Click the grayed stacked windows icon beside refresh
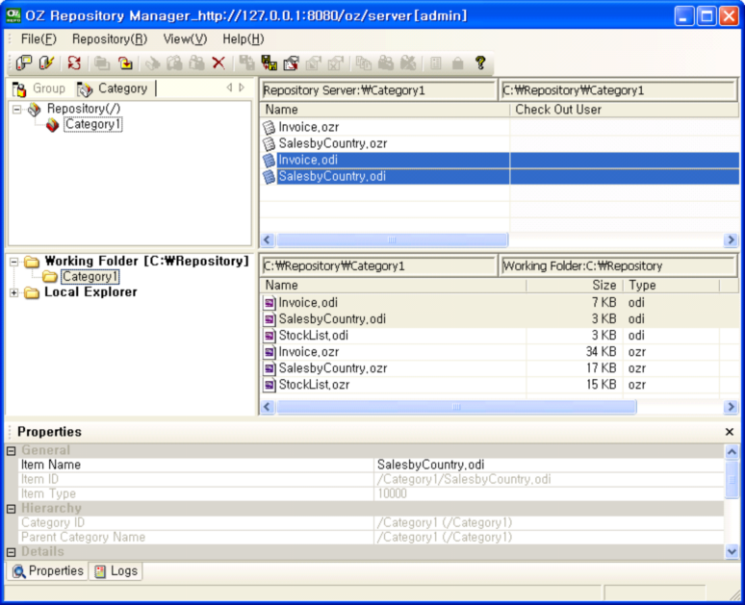This screenshot has height=605, width=745. pos(102,63)
